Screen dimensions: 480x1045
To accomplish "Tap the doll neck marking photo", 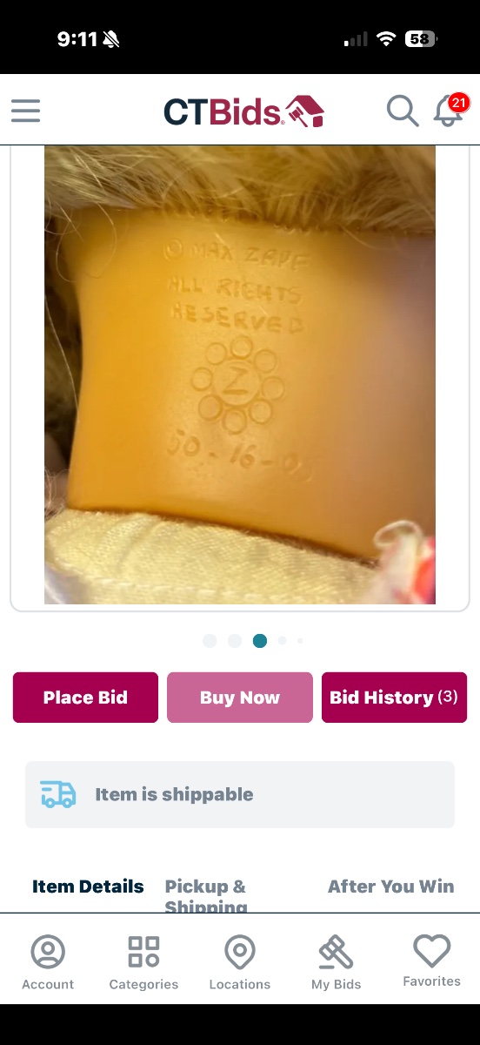I will click(240, 374).
